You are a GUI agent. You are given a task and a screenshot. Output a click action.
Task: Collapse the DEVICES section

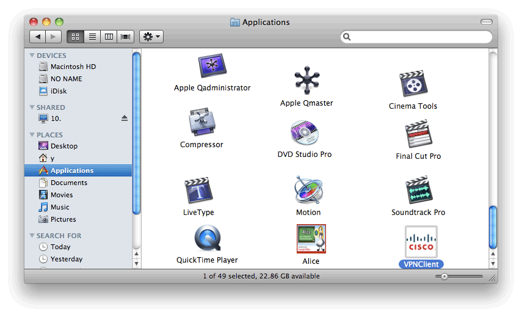[x=32, y=55]
